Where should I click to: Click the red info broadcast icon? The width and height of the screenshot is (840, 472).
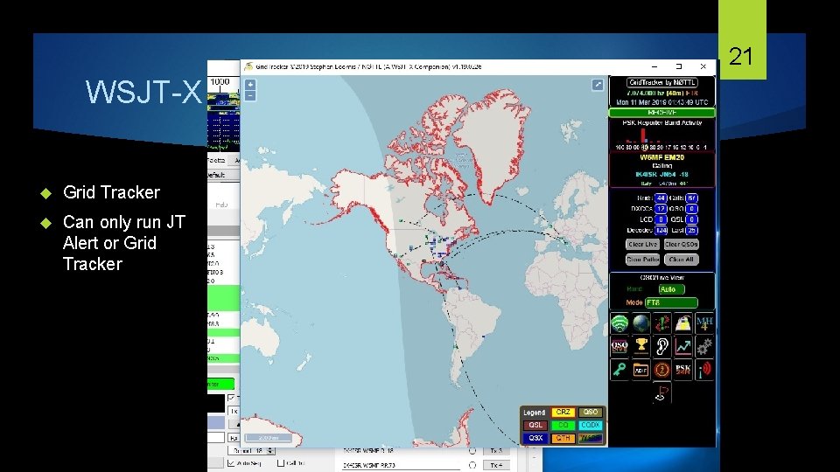click(704, 369)
